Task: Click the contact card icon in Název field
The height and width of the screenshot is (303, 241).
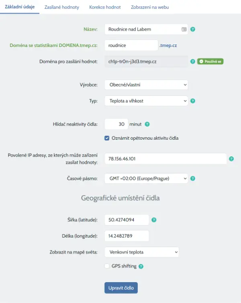Action: pyautogui.click(x=184, y=29)
